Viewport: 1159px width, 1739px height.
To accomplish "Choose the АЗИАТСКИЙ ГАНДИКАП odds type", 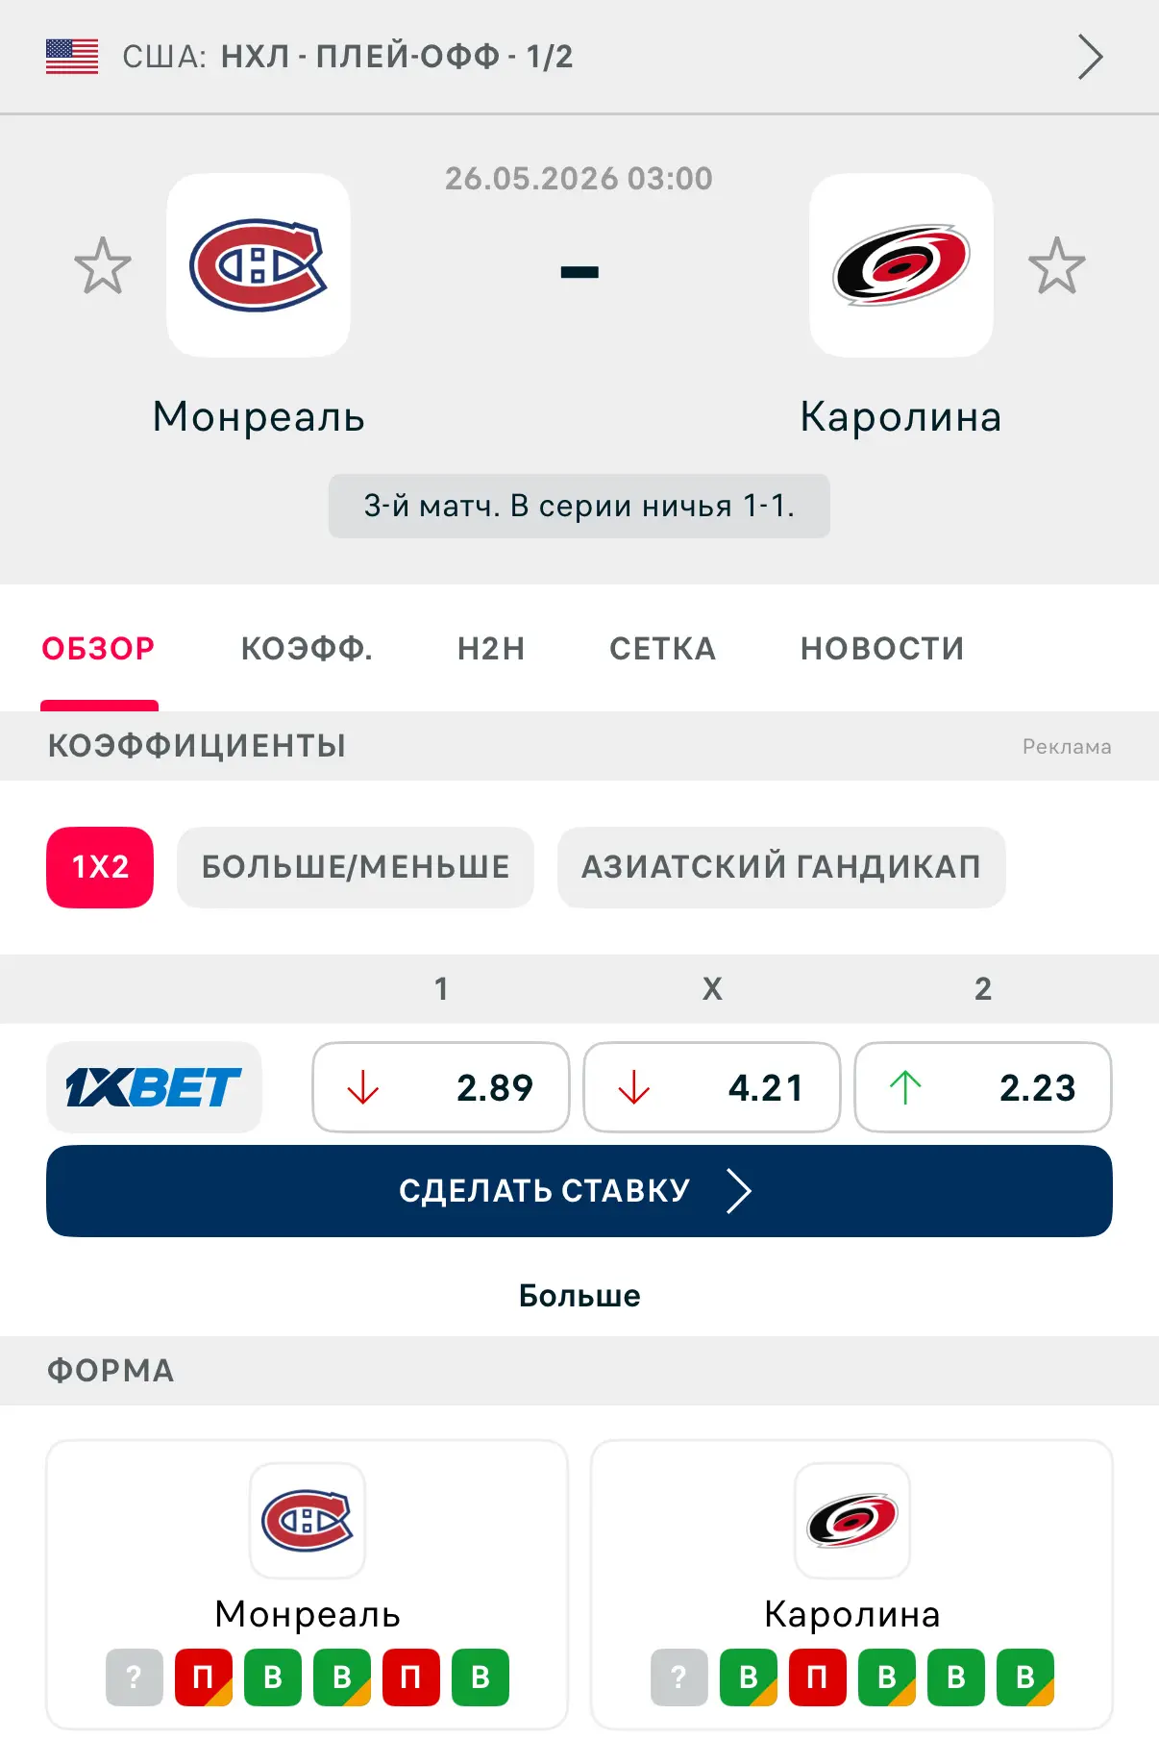I will pyautogui.click(x=781, y=867).
